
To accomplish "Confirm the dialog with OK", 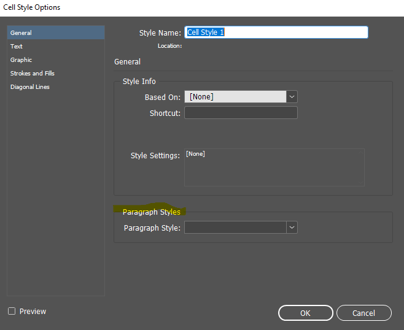I will 305,313.
